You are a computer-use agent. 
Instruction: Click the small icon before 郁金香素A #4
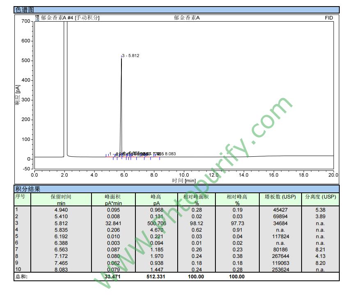[37, 18]
